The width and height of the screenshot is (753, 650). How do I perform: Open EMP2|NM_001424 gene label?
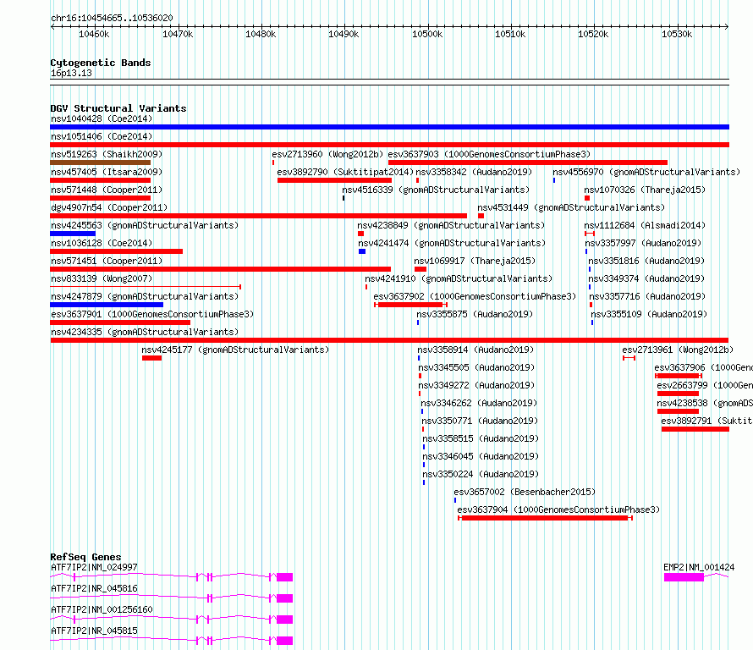(x=699, y=567)
